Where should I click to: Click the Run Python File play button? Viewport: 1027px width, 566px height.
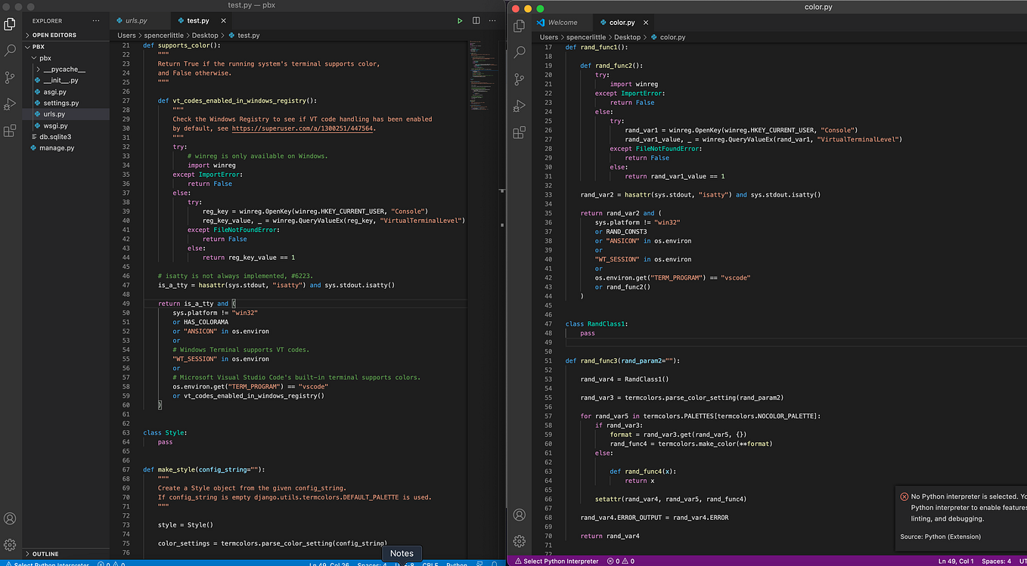[459, 21]
